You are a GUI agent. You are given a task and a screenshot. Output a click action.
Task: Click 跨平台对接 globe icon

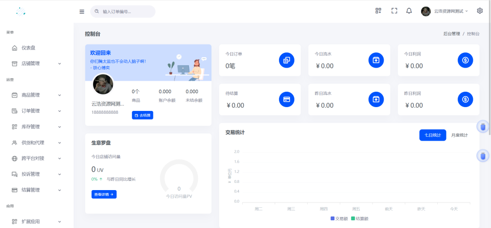14,158
